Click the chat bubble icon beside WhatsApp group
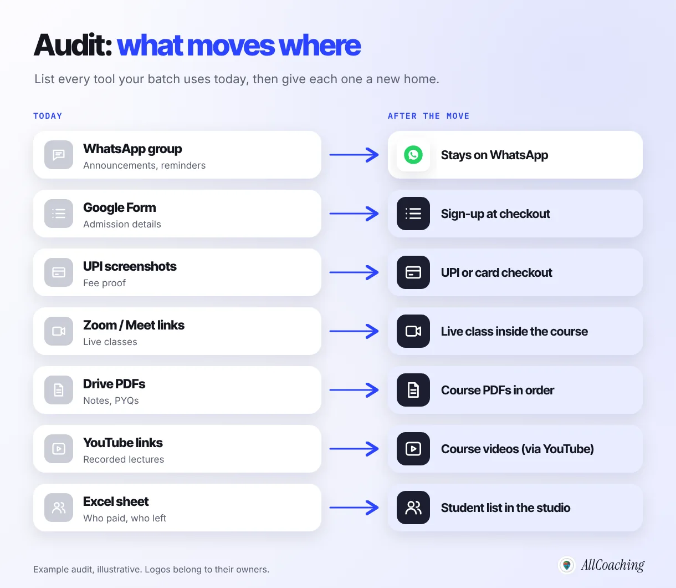The image size is (676, 588). tap(59, 155)
